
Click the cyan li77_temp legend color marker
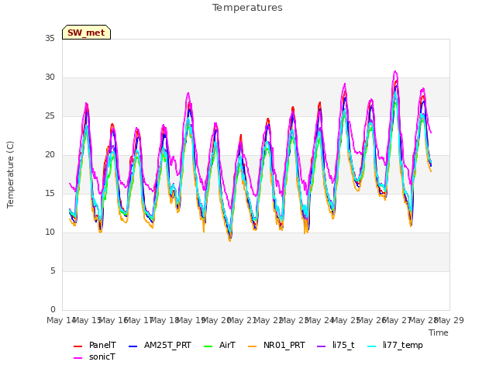372,346
